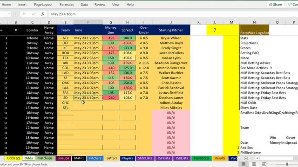Open the Review ribbon tab
The height and width of the screenshot is (167, 298).
[x=100, y=5]
